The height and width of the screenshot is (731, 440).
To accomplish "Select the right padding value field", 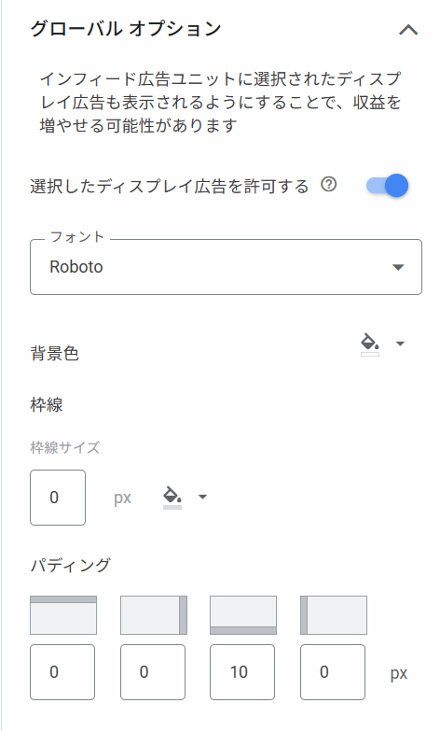I will (x=153, y=672).
